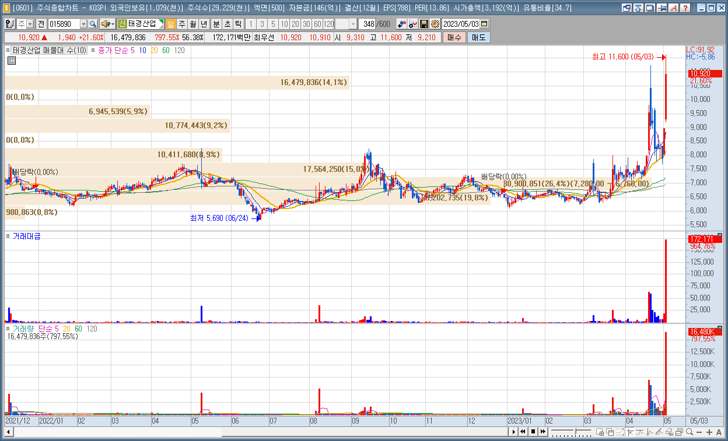Select the 120 interval button
The height and width of the screenshot is (441, 728).
[329, 24]
